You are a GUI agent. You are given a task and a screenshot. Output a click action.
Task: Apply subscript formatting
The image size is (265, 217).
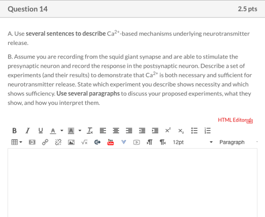click(x=181, y=131)
